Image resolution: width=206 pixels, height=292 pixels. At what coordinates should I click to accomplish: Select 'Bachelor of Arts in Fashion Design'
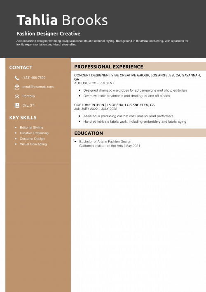[105, 142]
